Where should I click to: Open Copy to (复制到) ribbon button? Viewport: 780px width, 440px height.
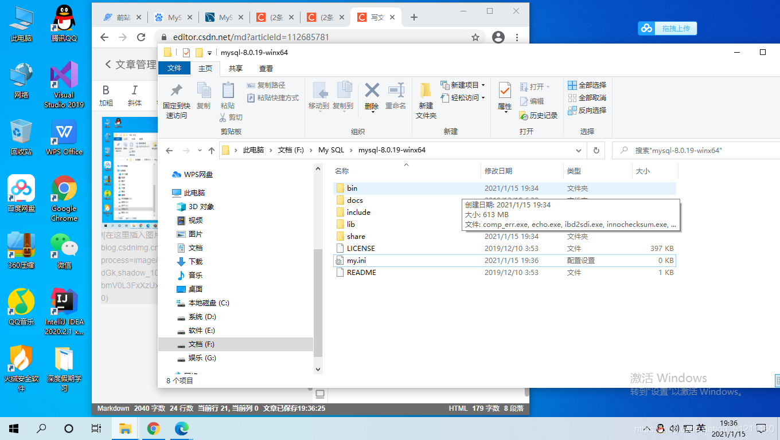pyautogui.click(x=343, y=96)
